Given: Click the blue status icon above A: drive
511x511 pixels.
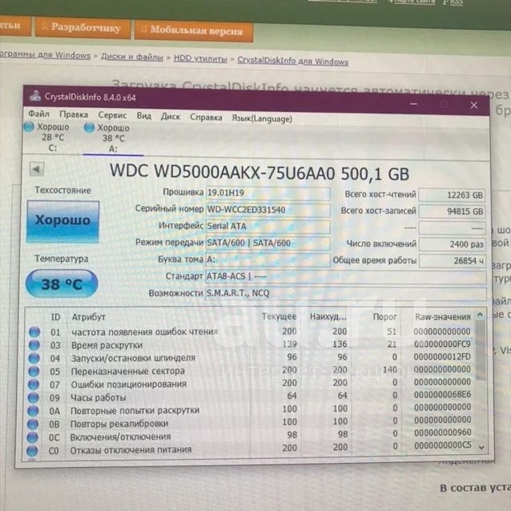Looking at the screenshot, I should 89,127.
